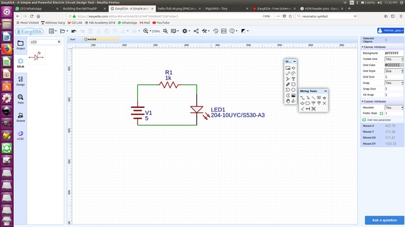
Task: Open the Grid Style line dropdown
Action: click(394, 71)
